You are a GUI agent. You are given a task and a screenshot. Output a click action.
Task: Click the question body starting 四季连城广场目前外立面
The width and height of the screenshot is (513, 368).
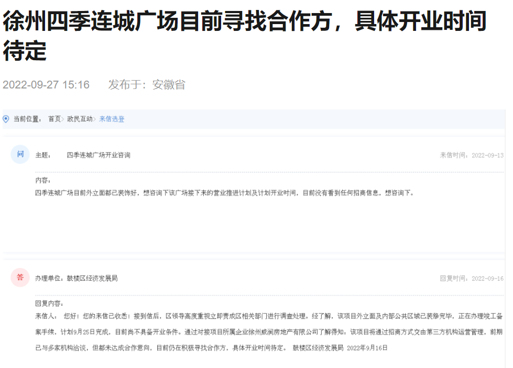[224, 193]
